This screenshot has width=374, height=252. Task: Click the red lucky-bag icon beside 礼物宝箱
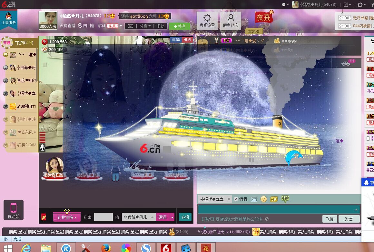[44, 217]
